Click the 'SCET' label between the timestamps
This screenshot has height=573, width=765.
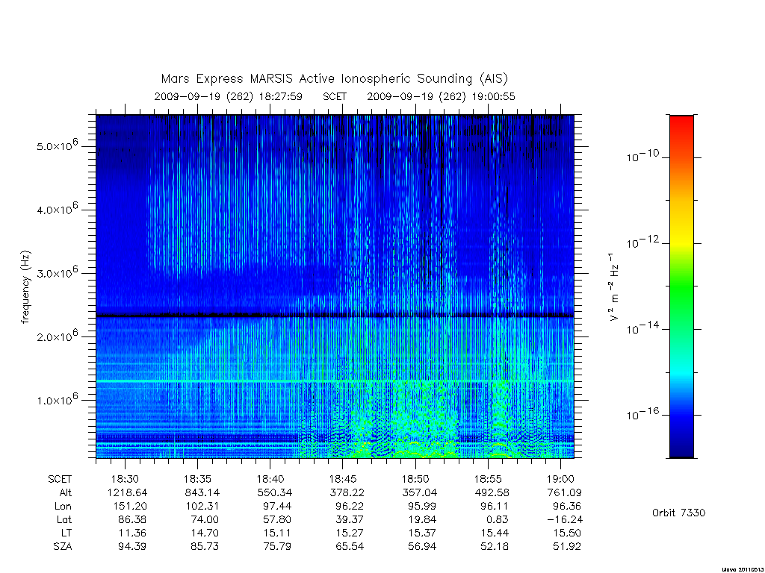(335, 96)
